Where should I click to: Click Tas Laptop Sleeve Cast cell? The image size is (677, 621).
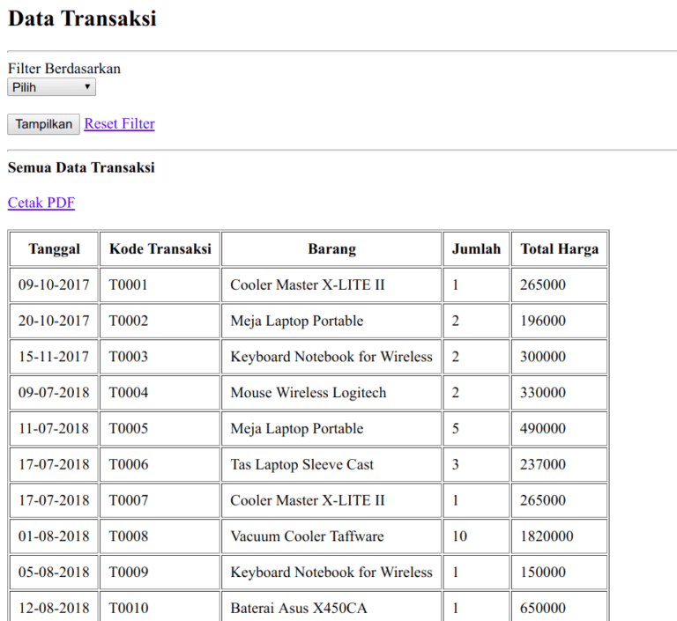(331, 464)
